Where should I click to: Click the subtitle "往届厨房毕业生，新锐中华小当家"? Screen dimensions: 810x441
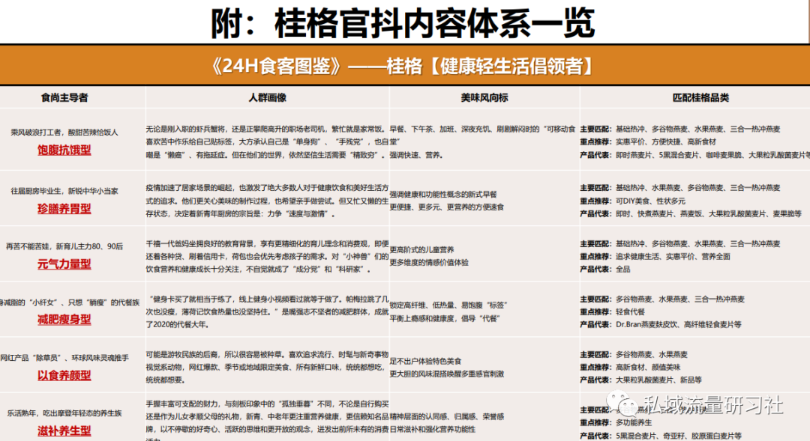pos(64,191)
